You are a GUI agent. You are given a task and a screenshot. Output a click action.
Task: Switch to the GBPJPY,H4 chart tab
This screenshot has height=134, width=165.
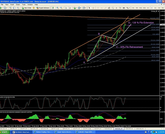click(13, 129)
